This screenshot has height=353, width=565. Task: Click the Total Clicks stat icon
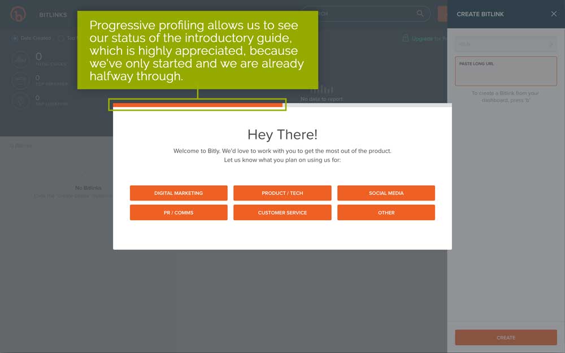[20, 60]
